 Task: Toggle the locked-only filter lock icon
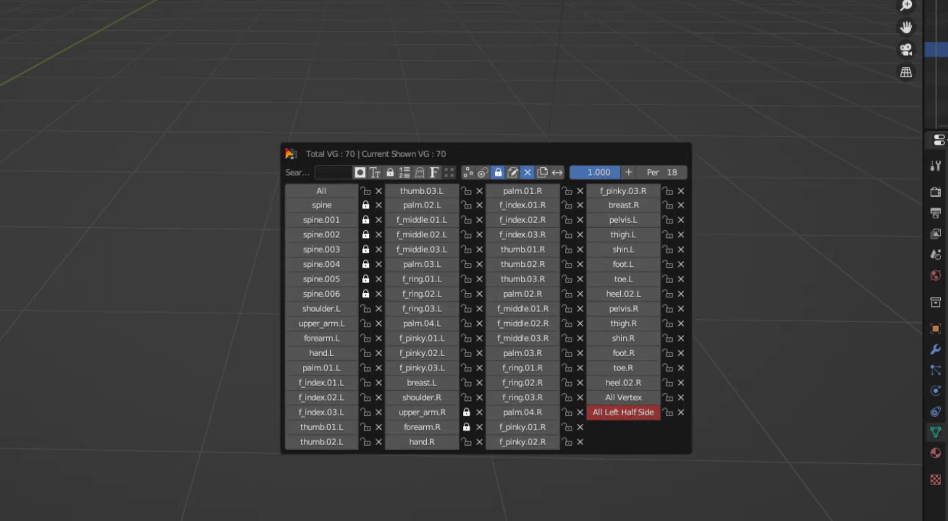pyautogui.click(x=390, y=172)
